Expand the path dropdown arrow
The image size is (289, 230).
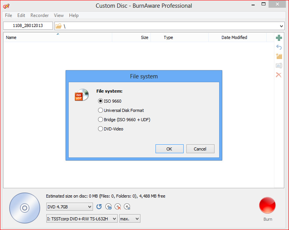[281, 26]
